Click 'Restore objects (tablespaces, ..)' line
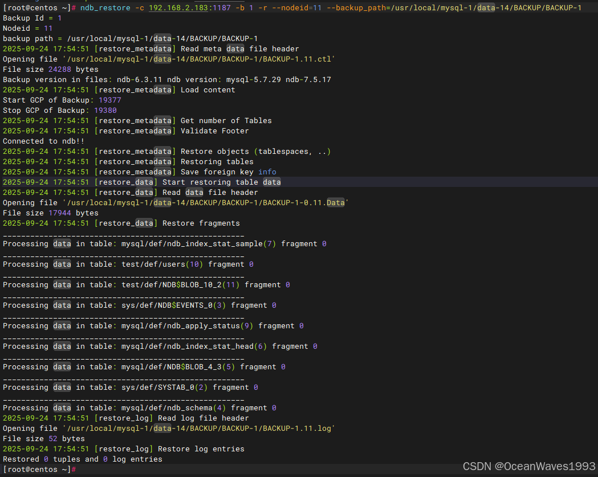 pos(166,152)
